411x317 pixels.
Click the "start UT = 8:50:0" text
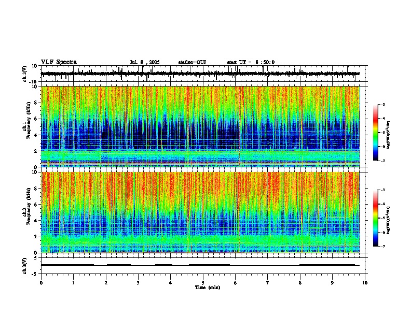251,62
